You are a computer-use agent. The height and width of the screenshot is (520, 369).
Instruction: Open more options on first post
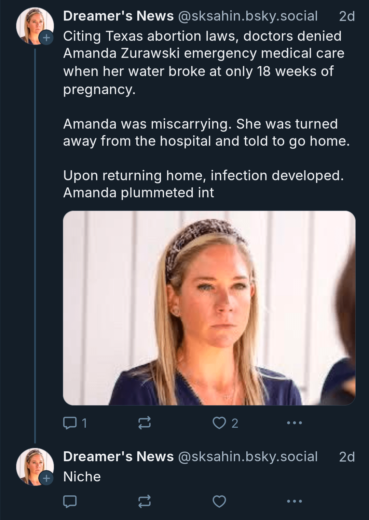[295, 423]
